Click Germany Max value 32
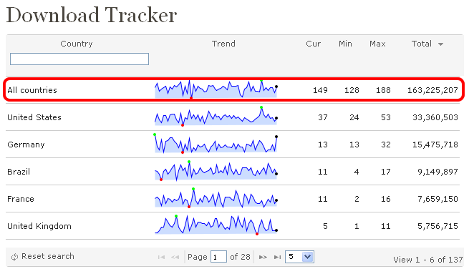The height and width of the screenshot is (274, 469). tap(386, 145)
